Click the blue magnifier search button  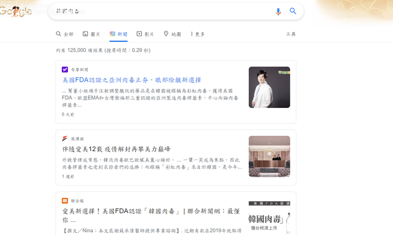(x=293, y=11)
